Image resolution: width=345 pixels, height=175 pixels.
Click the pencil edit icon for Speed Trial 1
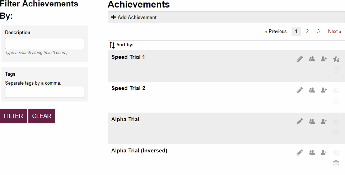(x=300, y=59)
